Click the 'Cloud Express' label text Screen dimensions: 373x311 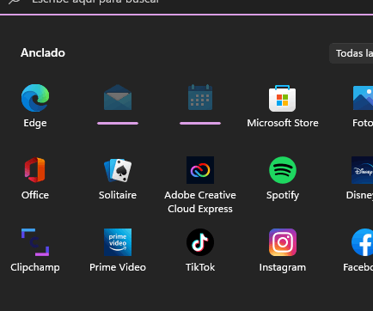200,209
